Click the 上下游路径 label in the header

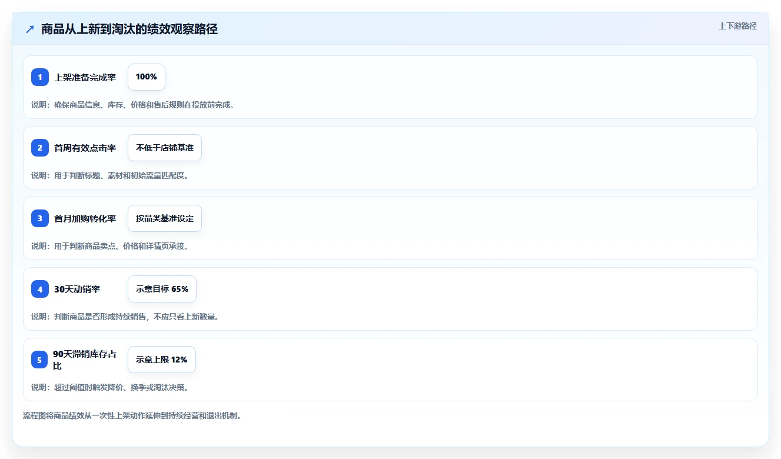(737, 26)
